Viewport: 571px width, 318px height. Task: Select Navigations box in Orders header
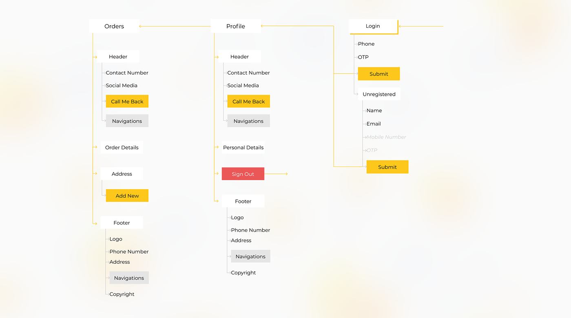click(x=127, y=121)
